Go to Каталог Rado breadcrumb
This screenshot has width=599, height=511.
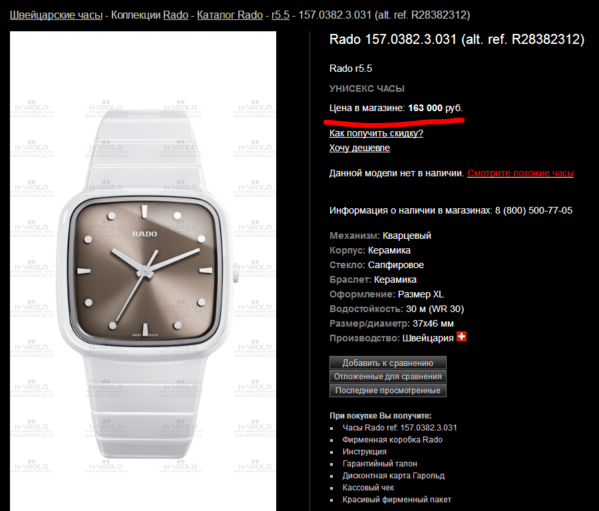230,15
